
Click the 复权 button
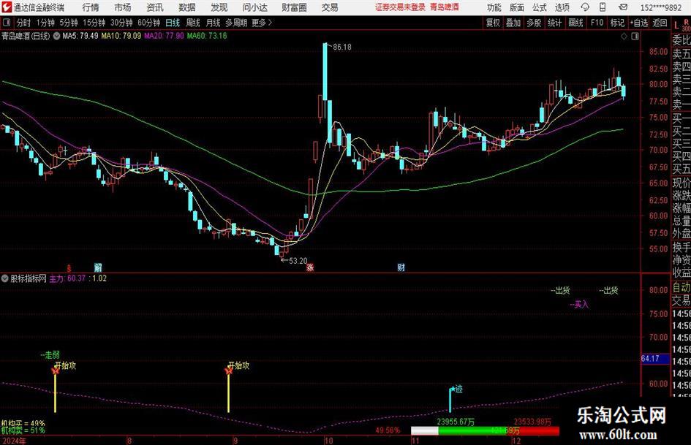tap(493, 23)
